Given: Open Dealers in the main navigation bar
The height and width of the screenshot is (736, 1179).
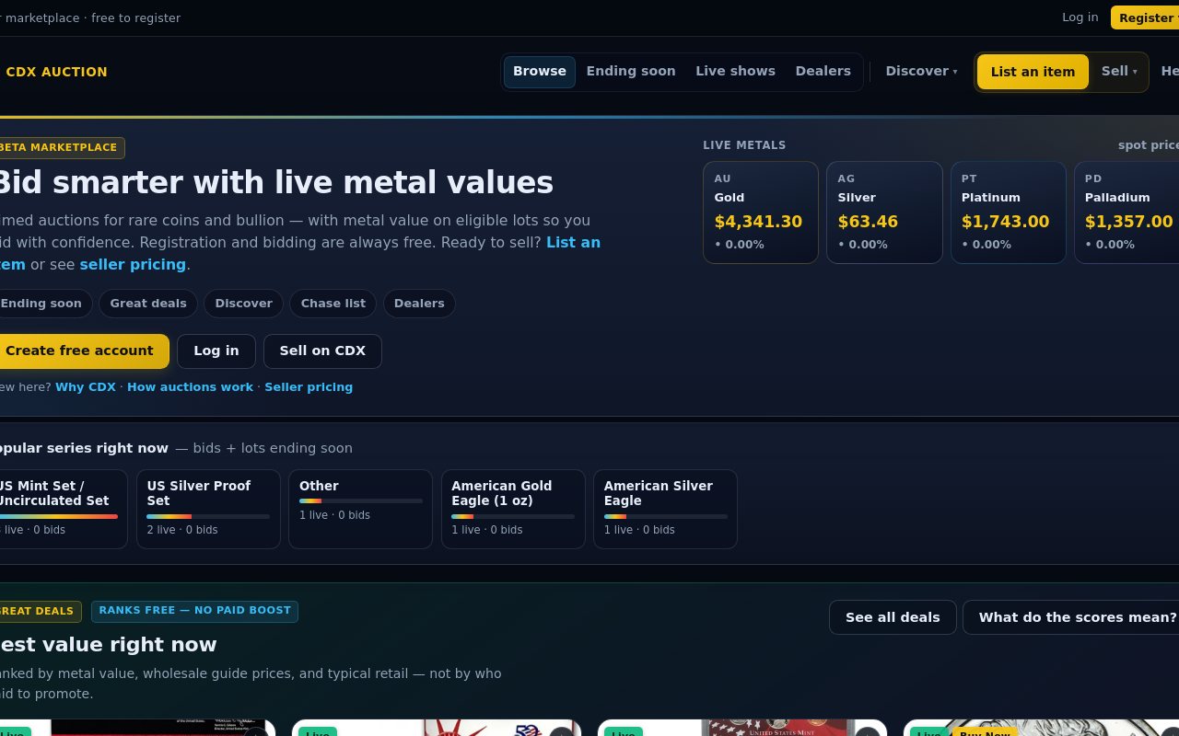Looking at the screenshot, I should pyautogui.click(x=823, y=72).
